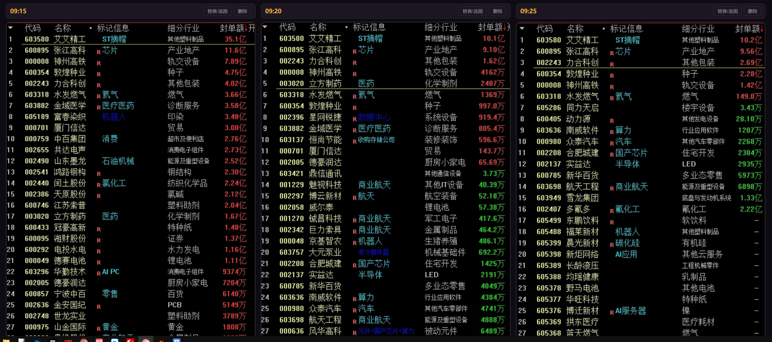Click the dot marker before 标记信息 in 09:25 header
Image resolution: width=772 pixels, height=342 pixels.
click(603, 28)
